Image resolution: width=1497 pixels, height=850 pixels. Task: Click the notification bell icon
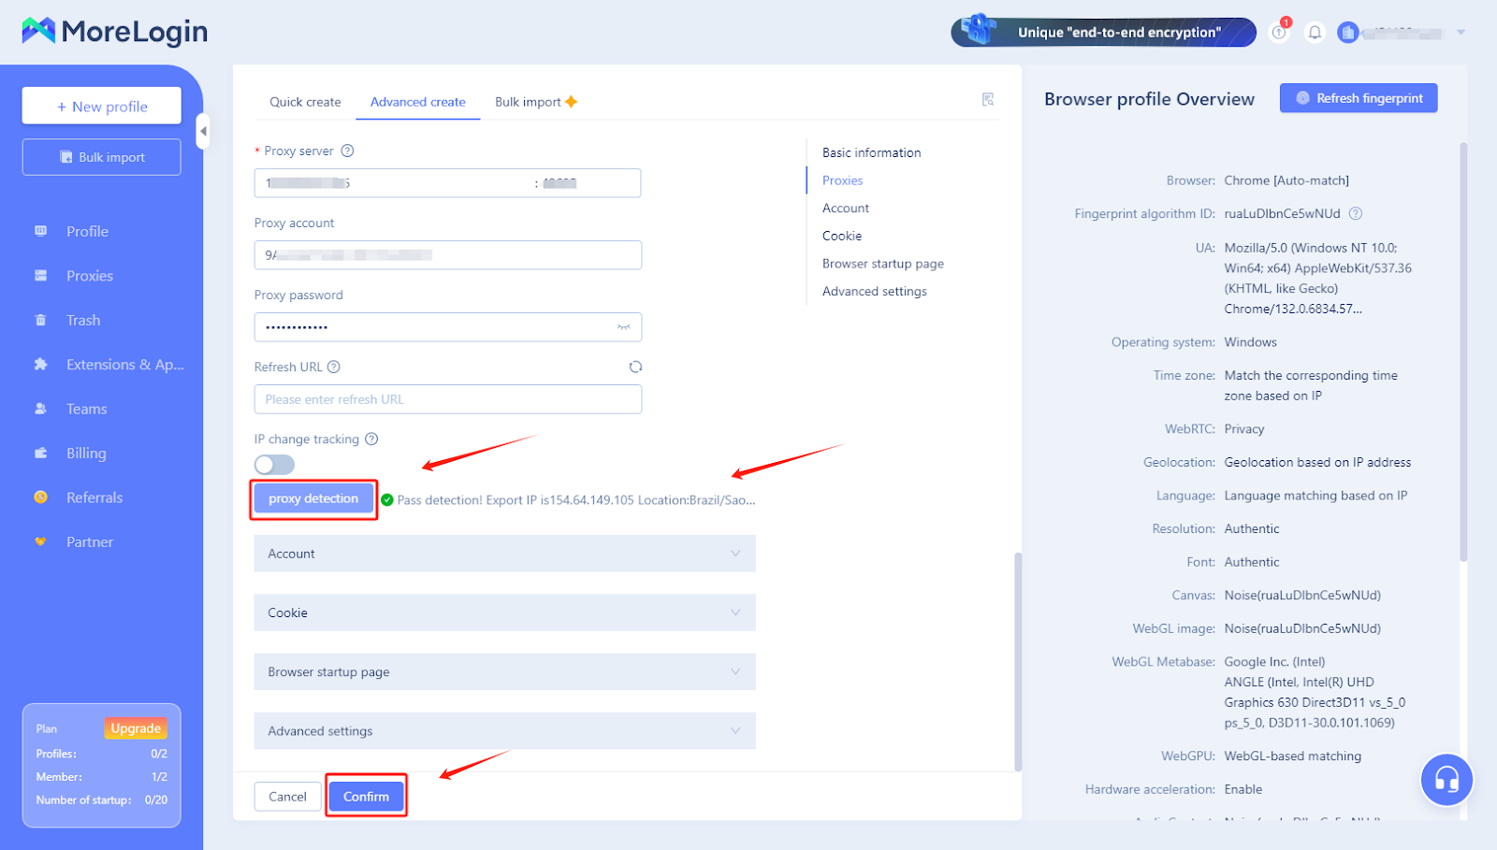point(1315,33)
